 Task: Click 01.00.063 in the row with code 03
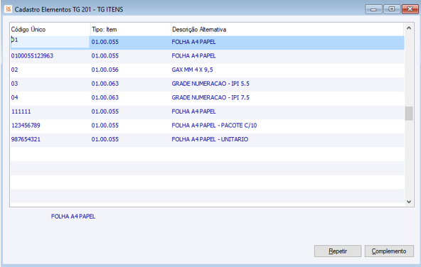105,84
